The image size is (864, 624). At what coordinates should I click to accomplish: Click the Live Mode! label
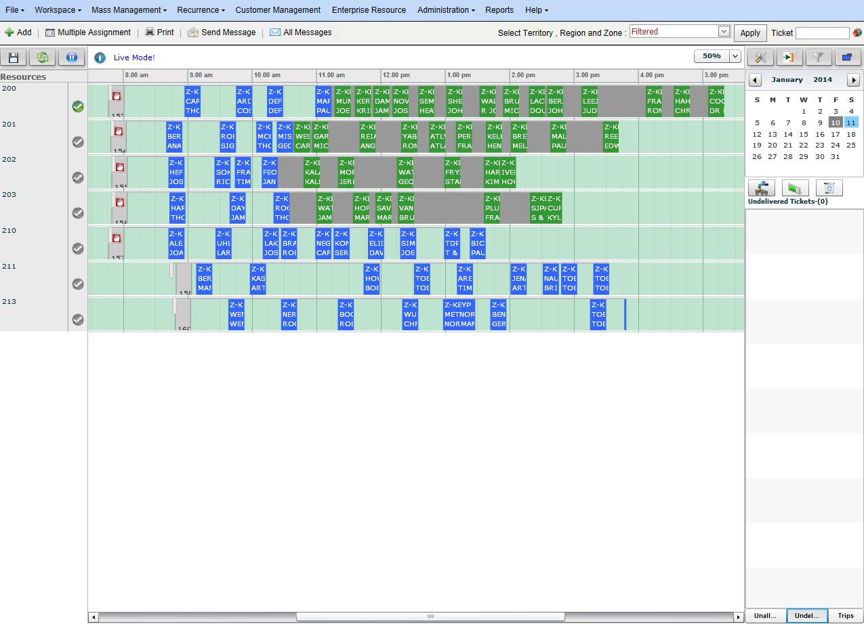pyautogui.click(x=134, y=58)
